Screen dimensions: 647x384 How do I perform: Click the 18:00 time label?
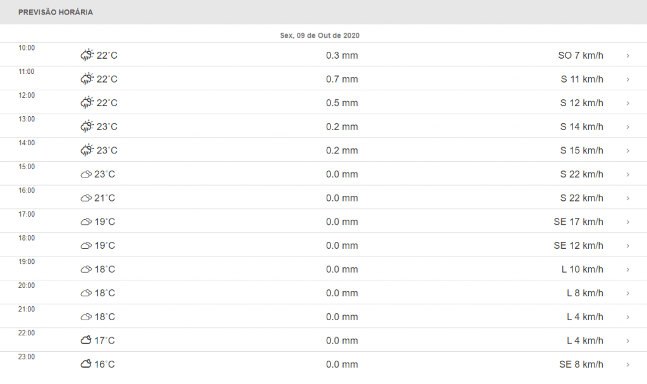[27, 238]
